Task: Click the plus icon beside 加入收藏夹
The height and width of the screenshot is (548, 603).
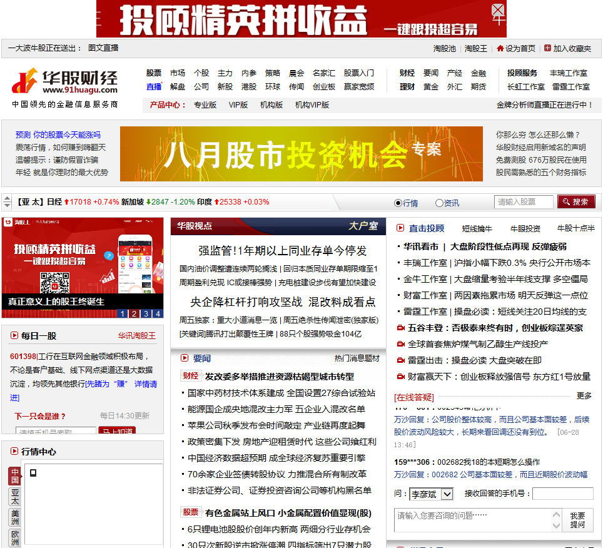Action: [547, 48]
